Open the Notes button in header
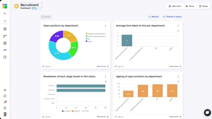 [203, 6]
